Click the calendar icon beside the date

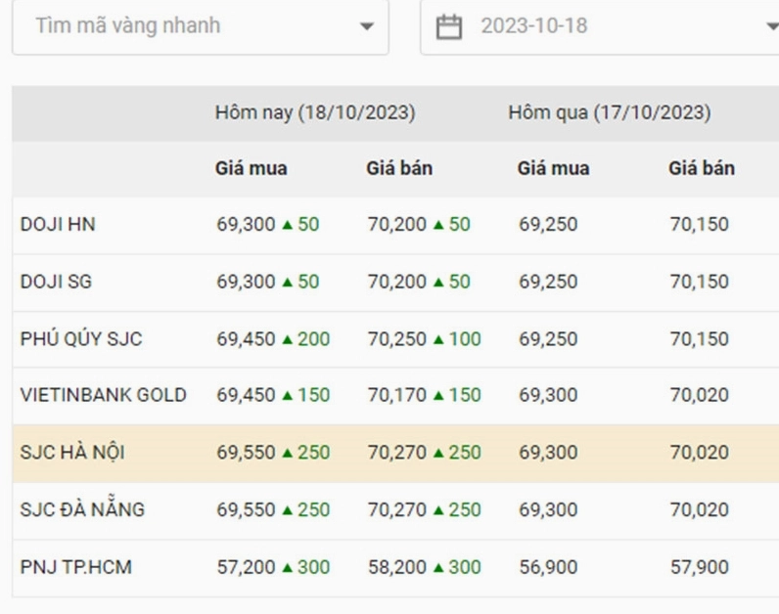[x=448, y=26]
